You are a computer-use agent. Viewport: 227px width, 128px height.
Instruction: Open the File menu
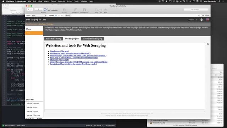click(29, 1)
